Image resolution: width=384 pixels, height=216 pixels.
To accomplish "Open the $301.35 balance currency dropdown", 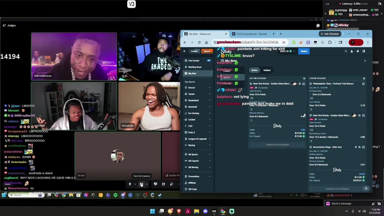I will 287,51.
